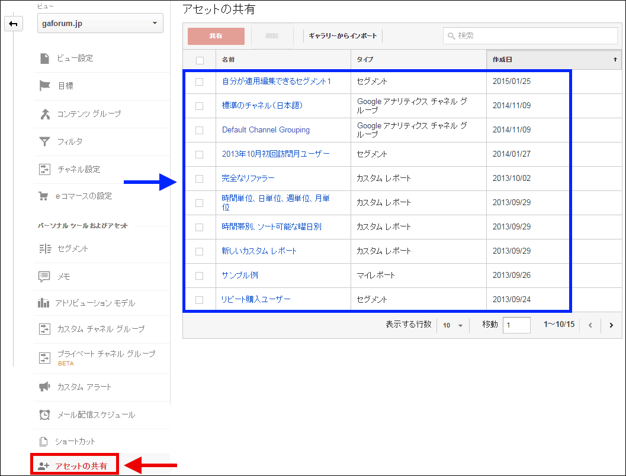Click the speech bubble icon for メモ

click(44, 276)
